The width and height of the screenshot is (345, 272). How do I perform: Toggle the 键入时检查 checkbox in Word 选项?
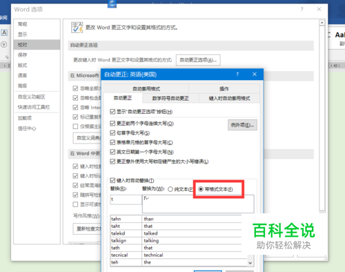point(75,166)
